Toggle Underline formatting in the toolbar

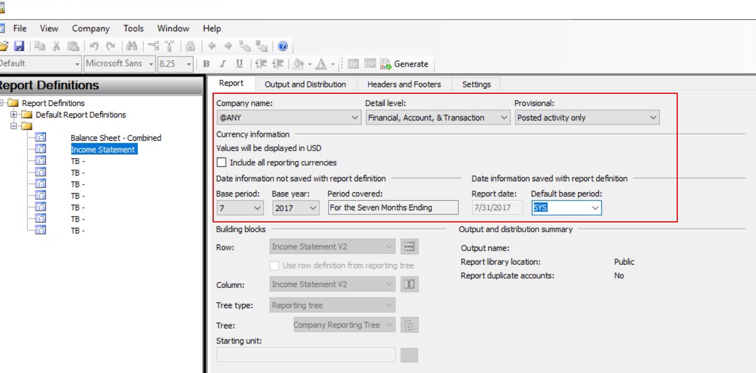[x=239, y=64]
